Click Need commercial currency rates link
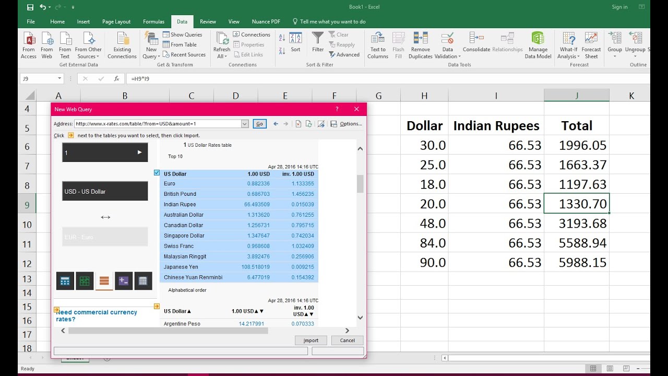Viewport: 668px width, 376px height. [97, 315]
